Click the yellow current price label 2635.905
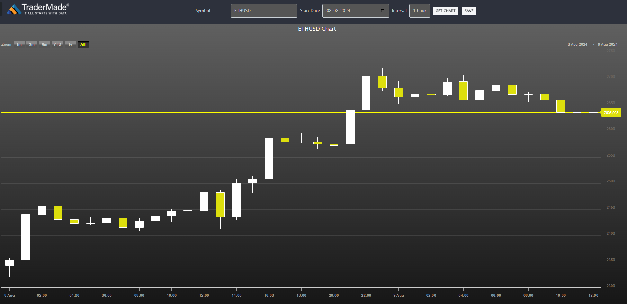This screenshot has width=627, height=304. tap(611, 113)
